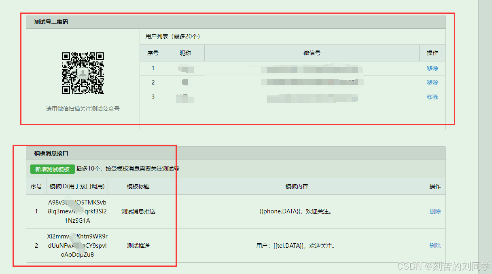Click WeChat ID cell of user row 2
This screenshot has width=492, height=274.
pos(312,82)
